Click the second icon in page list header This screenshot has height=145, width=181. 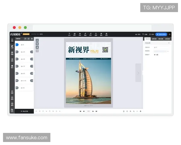click(29, 39)
